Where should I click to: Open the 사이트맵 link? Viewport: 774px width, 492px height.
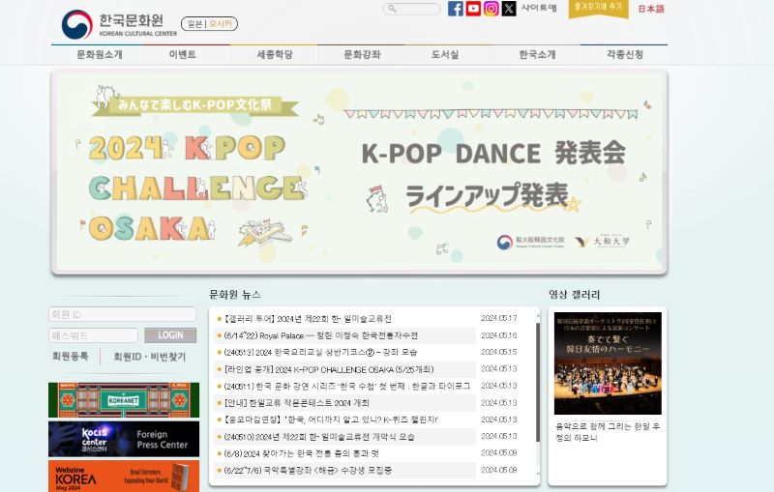pyautogui.click(x=539, y=8)
